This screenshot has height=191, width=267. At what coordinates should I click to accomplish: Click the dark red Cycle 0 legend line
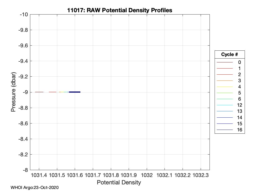coord(224,62)
